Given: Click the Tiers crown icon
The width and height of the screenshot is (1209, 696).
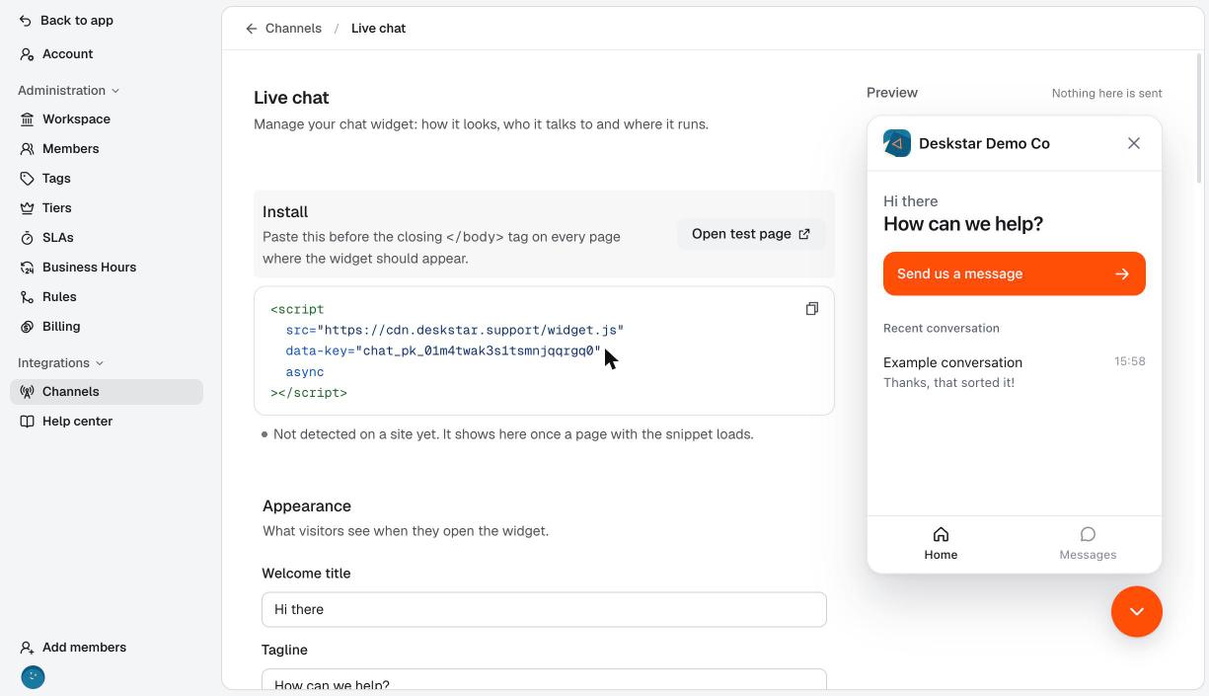Looking at the screenshot, I should 27,208.
